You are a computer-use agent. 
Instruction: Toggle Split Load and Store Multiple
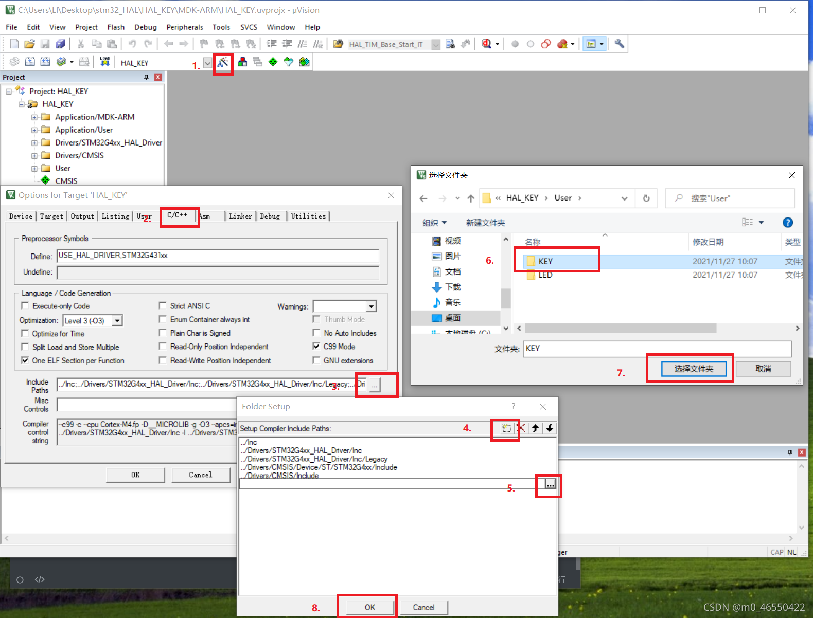coord(25,347)
